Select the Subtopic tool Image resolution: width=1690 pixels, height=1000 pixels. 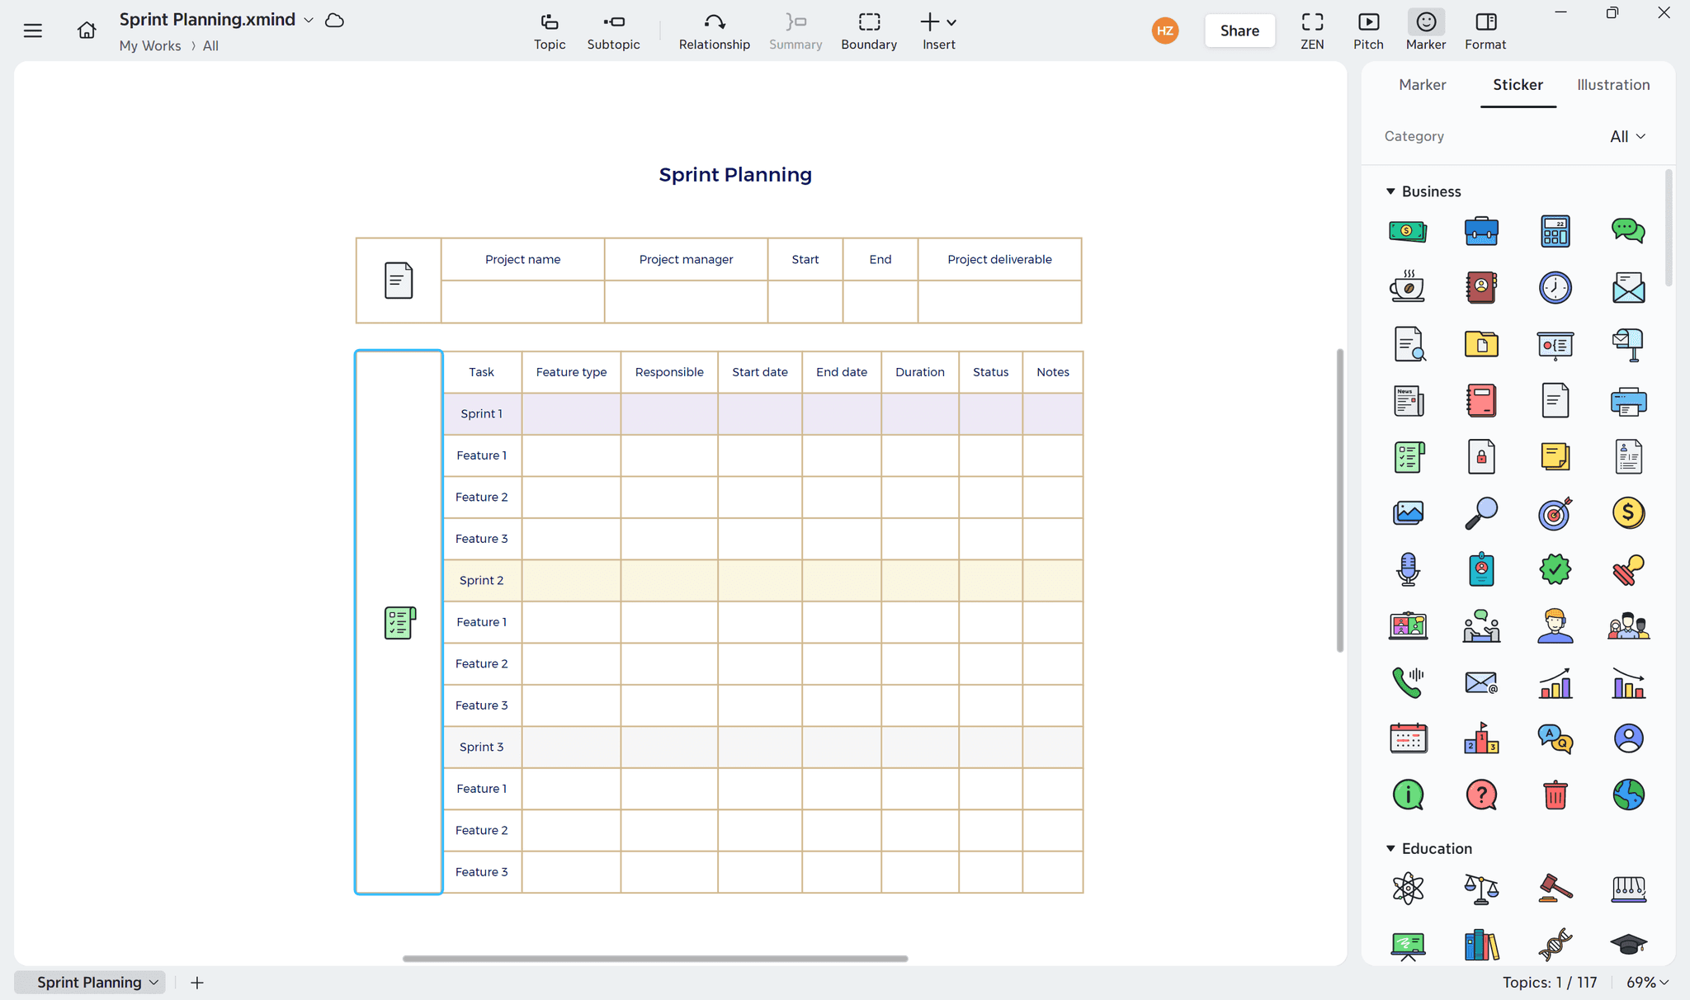(x=613, y=31)
